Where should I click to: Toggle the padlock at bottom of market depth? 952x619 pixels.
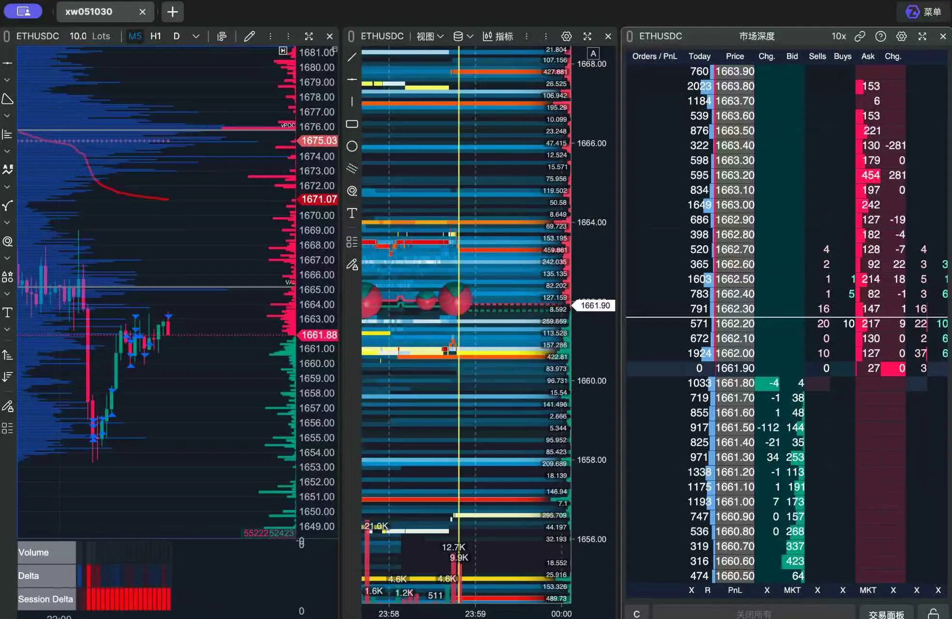[x=933, y=614]
